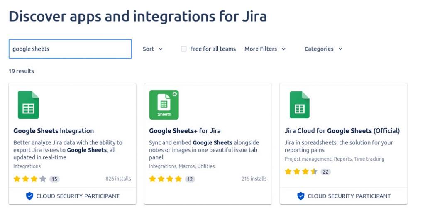Click the shield icon on the third card
The image size is (425, 208).
pyautogui.click(x=301, y=196)
